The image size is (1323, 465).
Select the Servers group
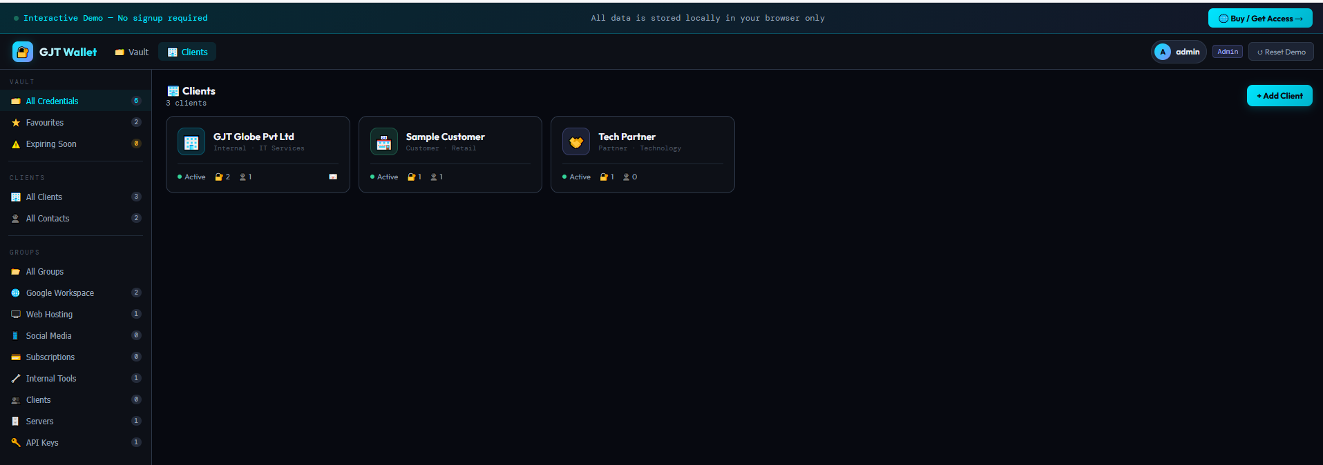[75, 421]
